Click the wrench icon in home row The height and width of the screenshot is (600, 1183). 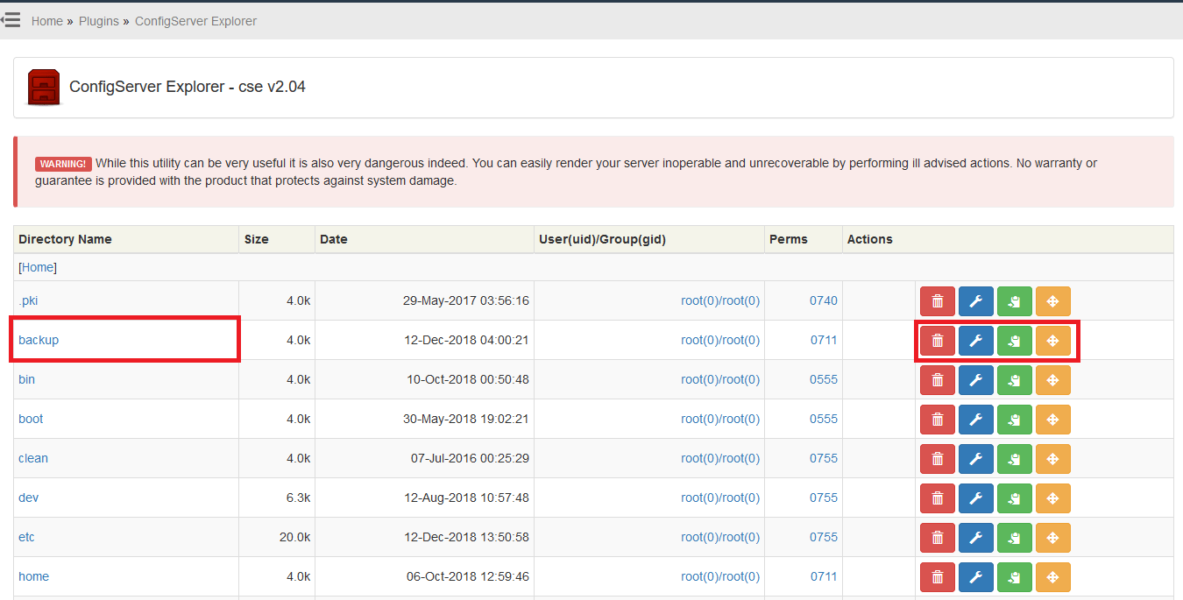[x=976, y=577]
